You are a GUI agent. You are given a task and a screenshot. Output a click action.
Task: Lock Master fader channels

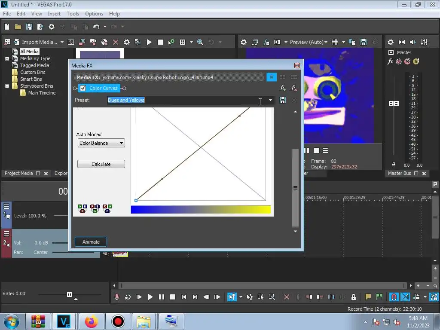394,164
